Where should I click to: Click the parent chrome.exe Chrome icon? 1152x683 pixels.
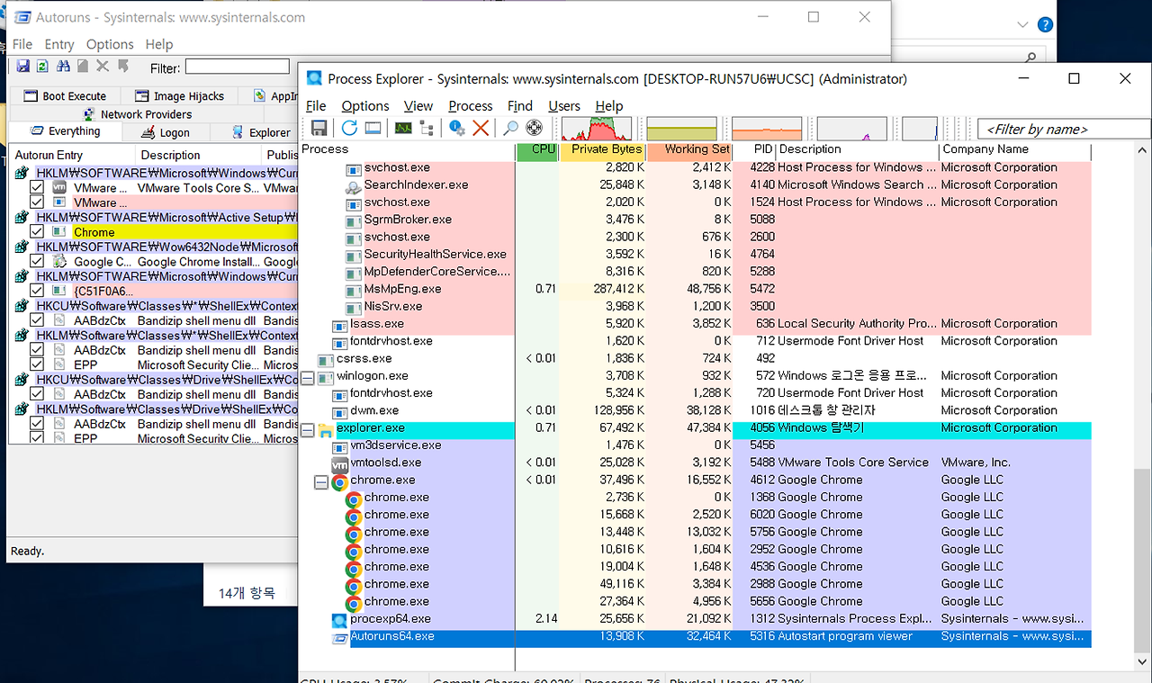pos(339,481)
